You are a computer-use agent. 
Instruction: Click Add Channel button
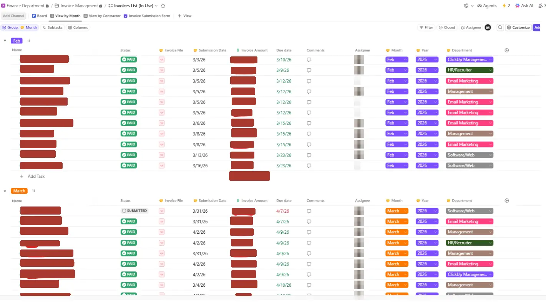(13, 16)
